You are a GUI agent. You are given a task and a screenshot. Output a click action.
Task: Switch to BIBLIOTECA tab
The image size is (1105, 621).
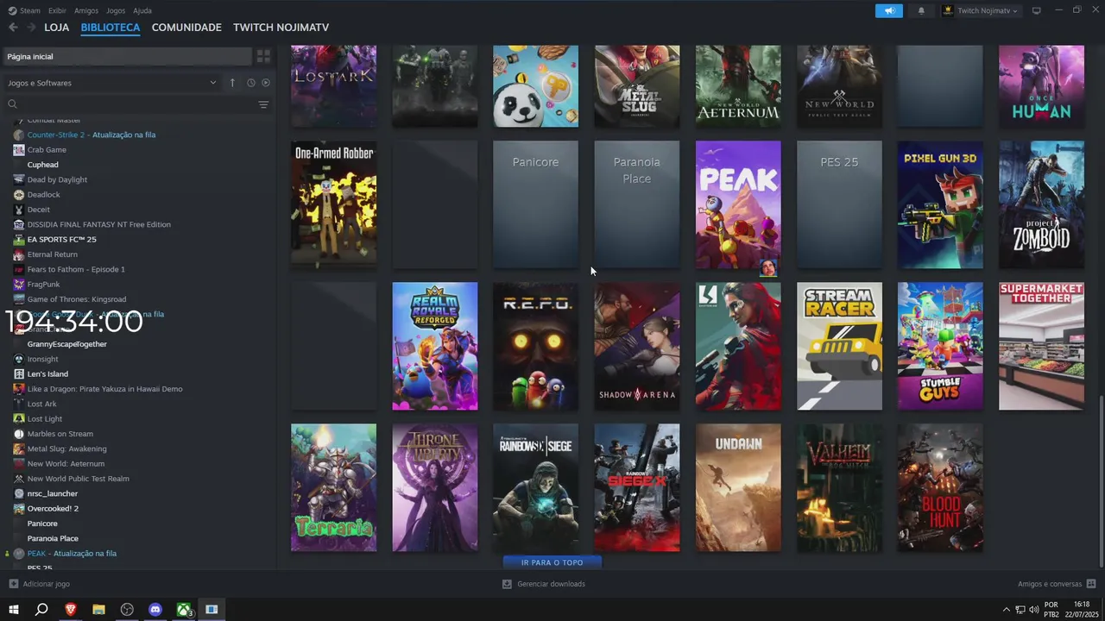click(110, 28)
